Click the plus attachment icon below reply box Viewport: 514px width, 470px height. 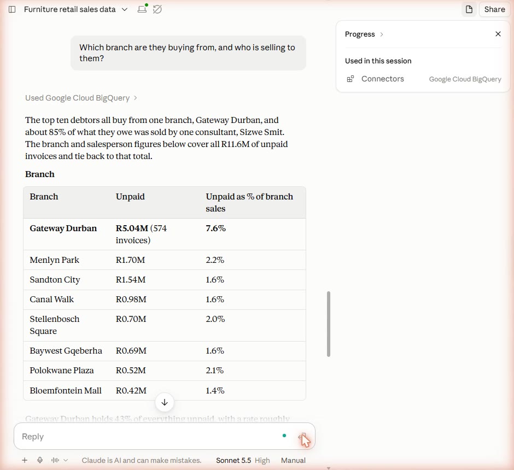[25, 460]
